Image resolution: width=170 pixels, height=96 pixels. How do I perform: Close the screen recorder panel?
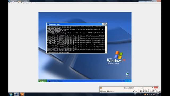(x=156, y=87)
